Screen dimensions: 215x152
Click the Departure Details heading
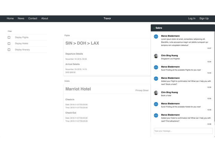click(74, 54)
